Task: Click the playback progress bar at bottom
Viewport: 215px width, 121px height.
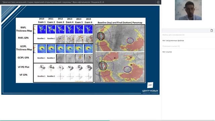Action: click(107, 120)
